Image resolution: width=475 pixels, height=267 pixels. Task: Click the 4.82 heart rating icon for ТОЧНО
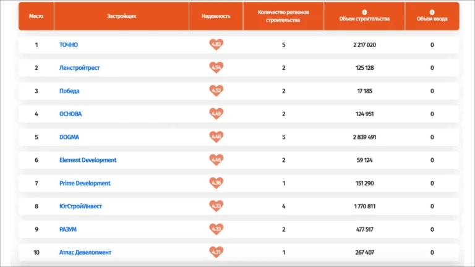216,44
